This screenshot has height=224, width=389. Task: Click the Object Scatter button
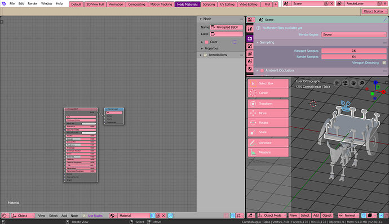pos(374,11)
